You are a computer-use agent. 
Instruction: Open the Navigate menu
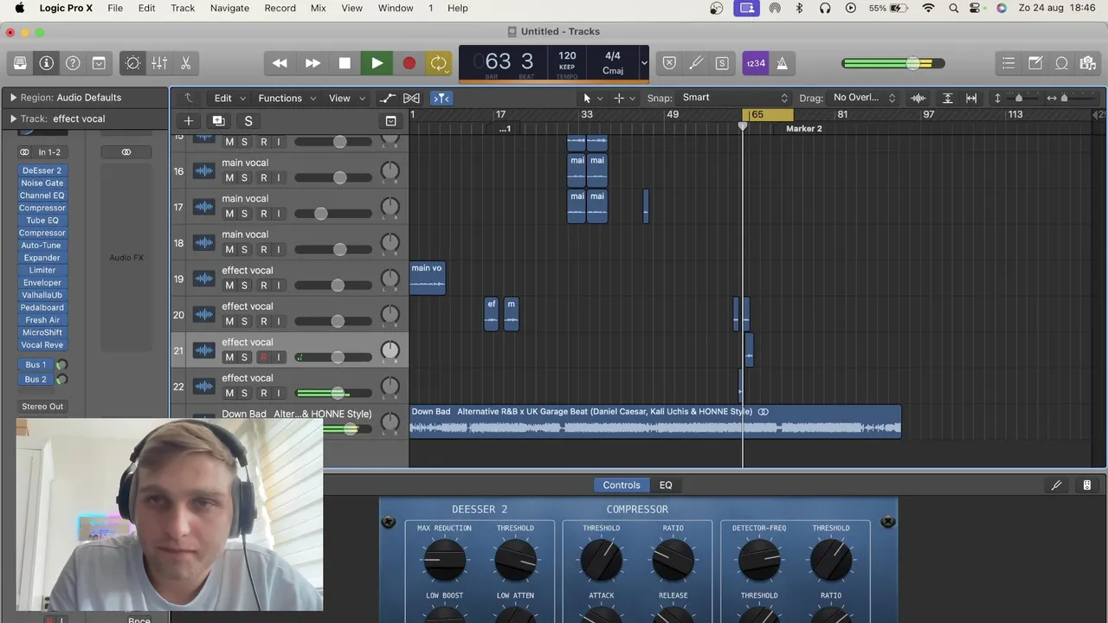point(229,8)
